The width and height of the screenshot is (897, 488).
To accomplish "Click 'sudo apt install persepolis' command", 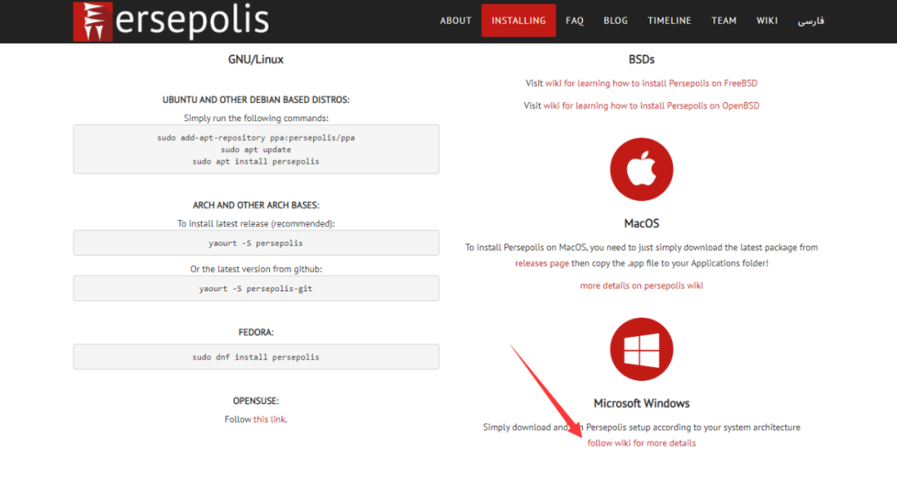I will point(256,162).
